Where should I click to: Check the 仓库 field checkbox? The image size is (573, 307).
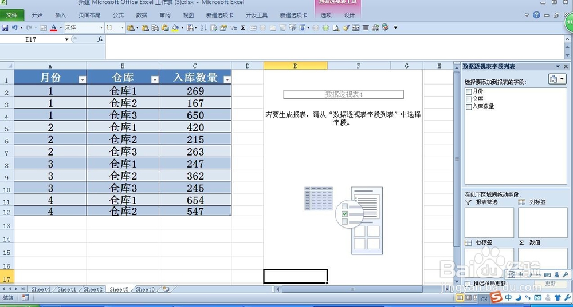coord(469,99)
